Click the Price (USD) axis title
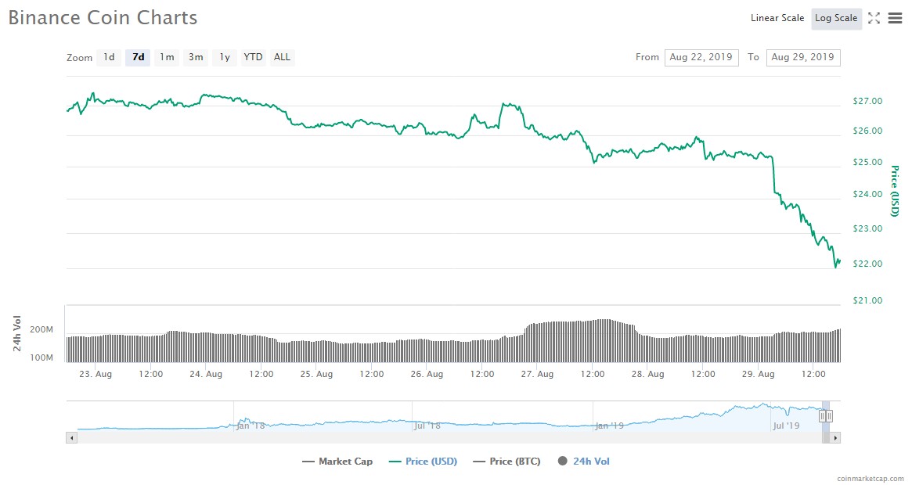The height and width of the screenshot is (485, 912). 895,191
